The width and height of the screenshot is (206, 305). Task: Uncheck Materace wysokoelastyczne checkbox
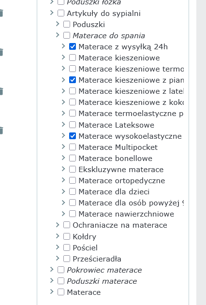tap(73, 136)
